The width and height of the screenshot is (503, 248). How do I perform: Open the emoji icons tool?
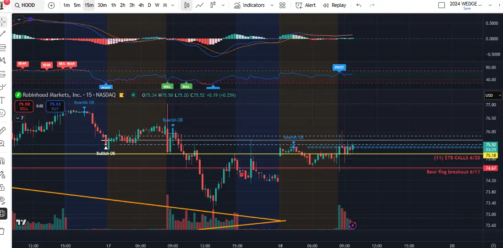[3, 113]
